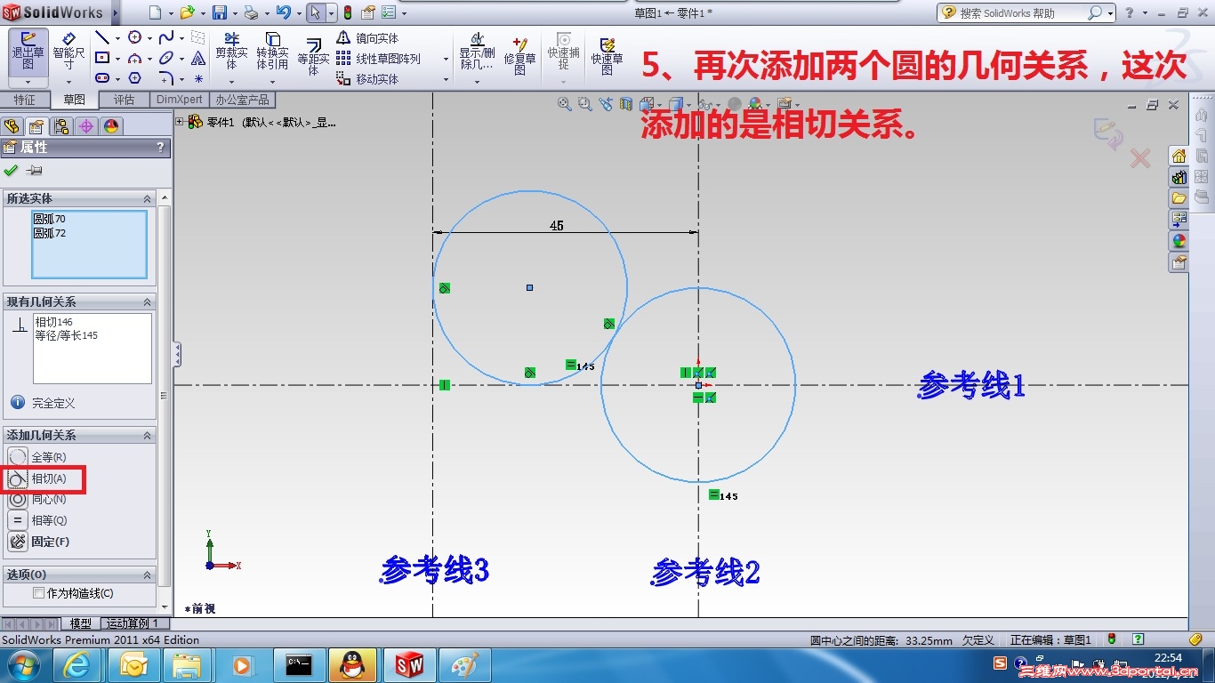Viewport: 1215px width, 683px height.
Task: Add Equal (相等) relation
Action: click(x=38, y=520)
